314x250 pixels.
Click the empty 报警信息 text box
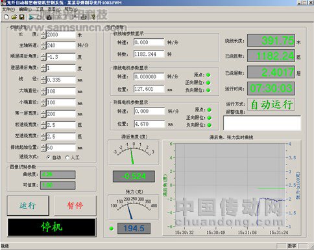[262, 123]
